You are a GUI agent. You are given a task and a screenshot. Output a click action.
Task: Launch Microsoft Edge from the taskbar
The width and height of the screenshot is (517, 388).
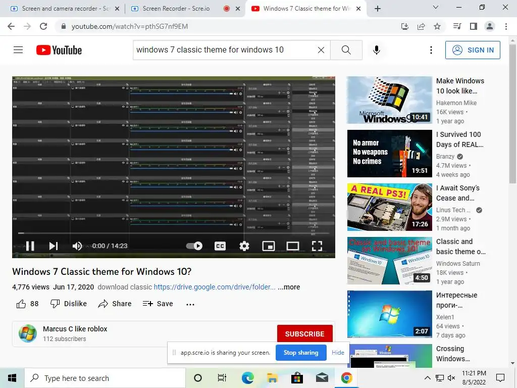[247, 378]
